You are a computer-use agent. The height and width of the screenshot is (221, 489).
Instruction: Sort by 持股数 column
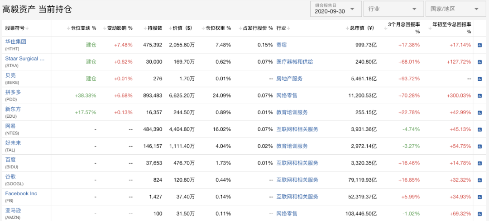(x=153, y=28)
